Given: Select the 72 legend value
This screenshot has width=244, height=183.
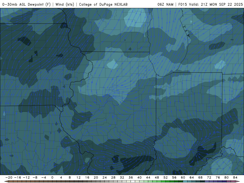Looking at the screenshot, I should click(209, 178).
